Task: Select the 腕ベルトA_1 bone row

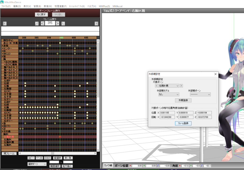Action: [10, 67]
